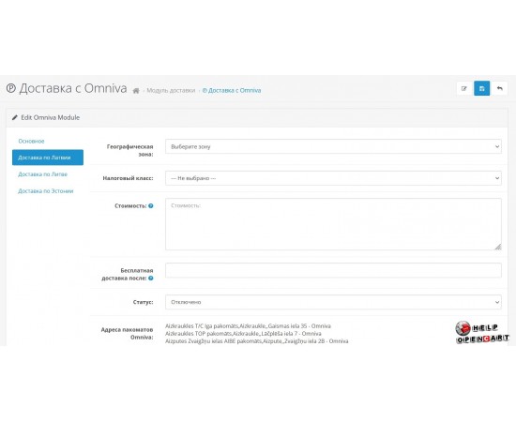This screenshot has width=516, height=422.
Task: Open the Географическая зона dropdown
Action: click(x=333, y=146)
